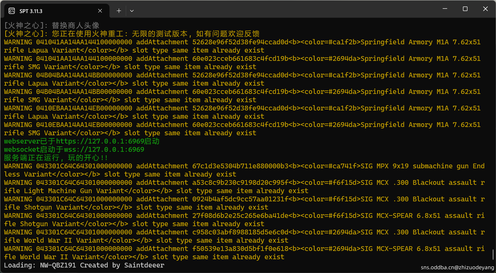Select the SPT 3.11.3 terminal tab
Viewport: 496px width, 273px height.
(x=57, y=11)
